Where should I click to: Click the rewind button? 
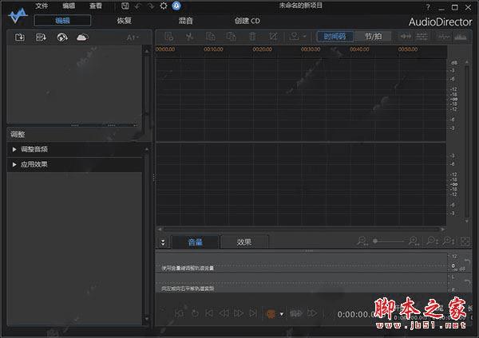click(224, 313)
